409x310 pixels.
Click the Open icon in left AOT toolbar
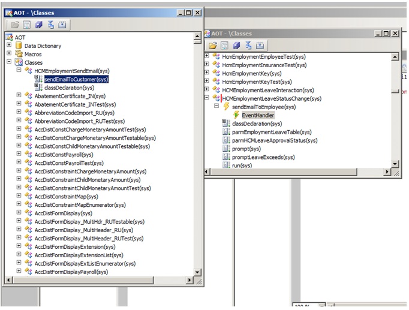(15, 25)
